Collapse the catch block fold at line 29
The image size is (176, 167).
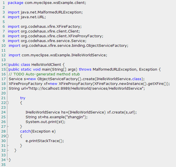pos(7,136)
